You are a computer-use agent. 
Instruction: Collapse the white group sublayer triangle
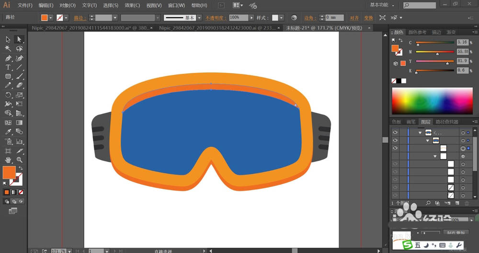click(x=435, y=156)
